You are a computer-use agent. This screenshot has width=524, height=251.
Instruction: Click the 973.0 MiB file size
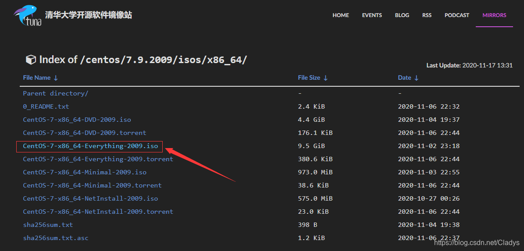pyautogui.click(x=315, y=172)
